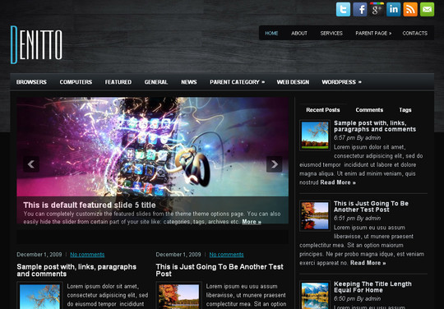This screenshot has height=309, width=444.
Task: Expand the WordPress category menu
Action: coord(341,82)
